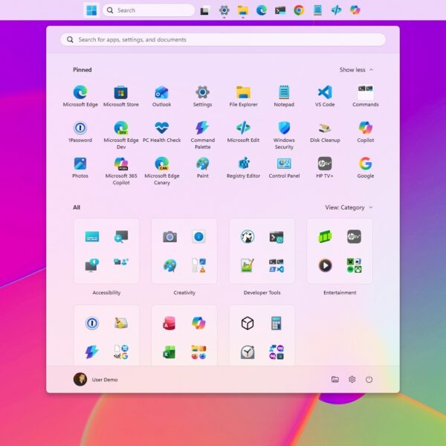Click the taskbar Search box
The width and height of the screenshot is (446, 446).
[149, 10]
